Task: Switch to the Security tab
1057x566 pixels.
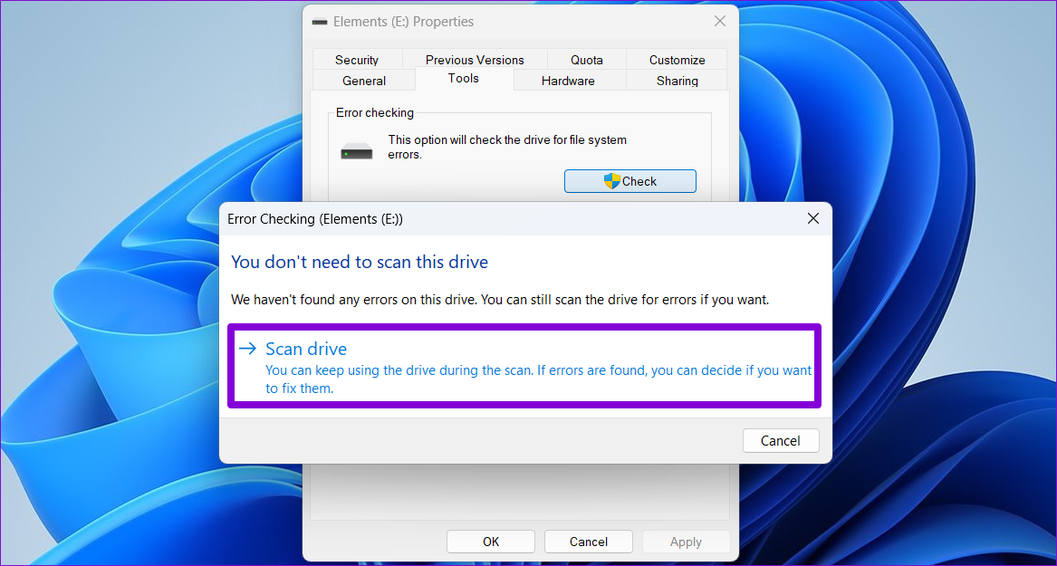Action: point(357,59)
